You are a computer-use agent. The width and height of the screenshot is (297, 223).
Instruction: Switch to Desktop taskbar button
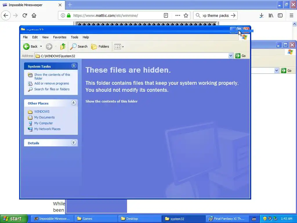click(139, 219)
